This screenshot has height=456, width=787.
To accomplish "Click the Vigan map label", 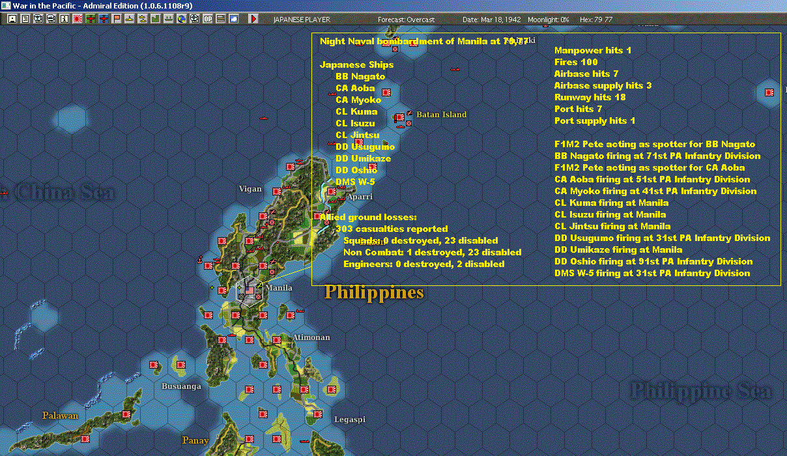I will [x=250, y=189].
